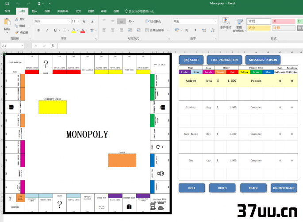Cut selection with the scissors icon
The image size is (303, 222).
(17, 19)
